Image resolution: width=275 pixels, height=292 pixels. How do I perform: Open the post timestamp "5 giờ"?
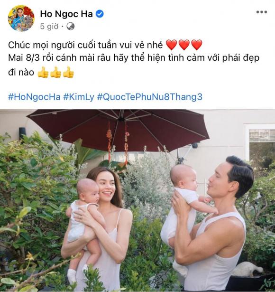[x=49, y=27]
